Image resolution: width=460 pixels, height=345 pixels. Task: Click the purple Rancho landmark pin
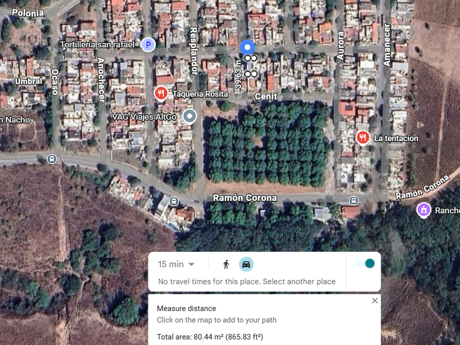click(x=424, y=210)
